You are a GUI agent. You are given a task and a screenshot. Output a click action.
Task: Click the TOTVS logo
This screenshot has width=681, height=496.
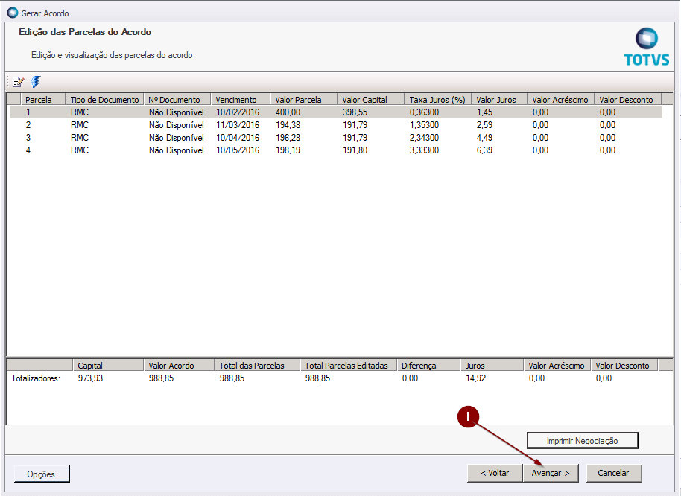click(646, 47)
